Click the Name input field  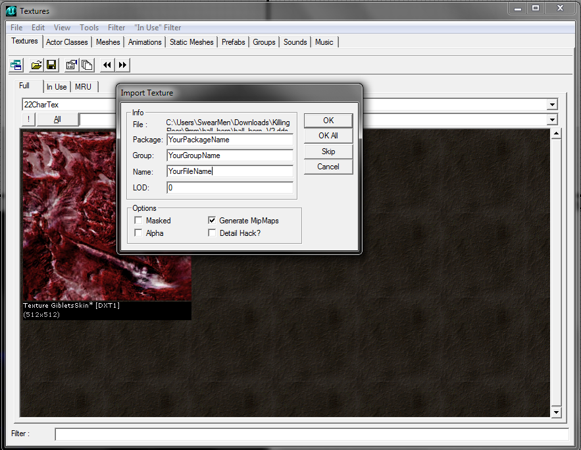pos(230,171)
